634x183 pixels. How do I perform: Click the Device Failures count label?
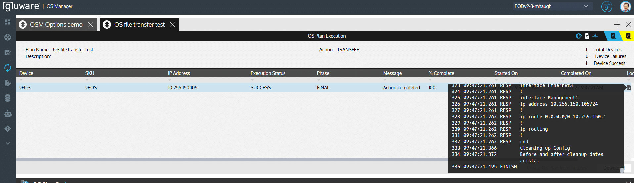pos(611,56)
